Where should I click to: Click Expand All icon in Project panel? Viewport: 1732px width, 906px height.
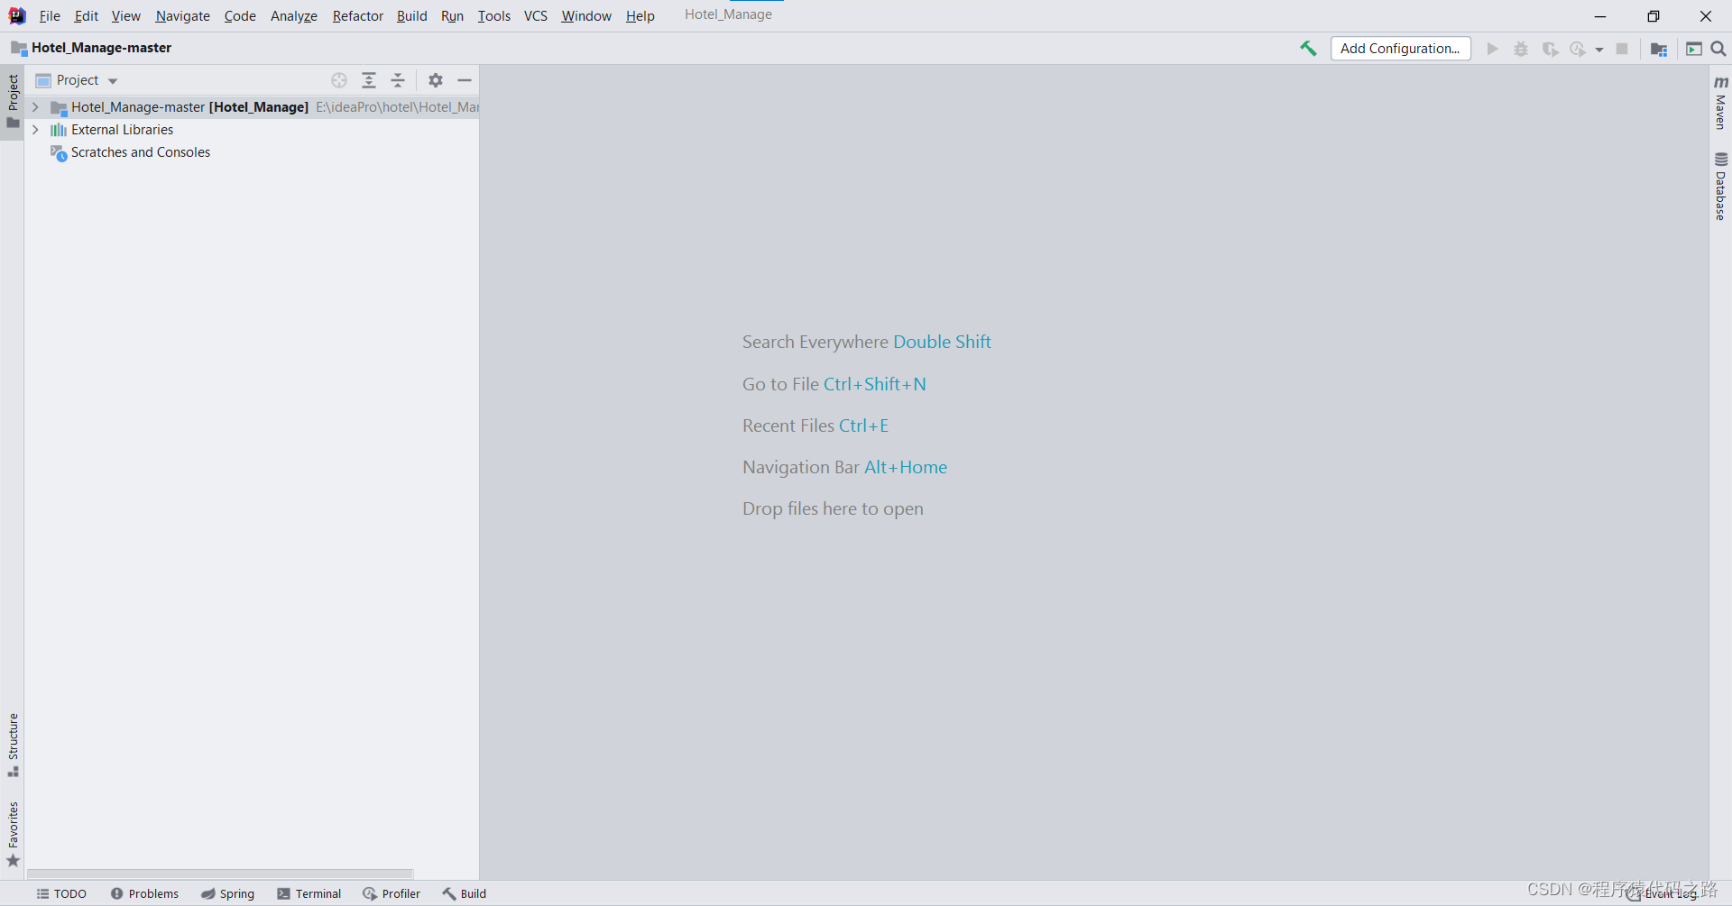click(369, 80)
